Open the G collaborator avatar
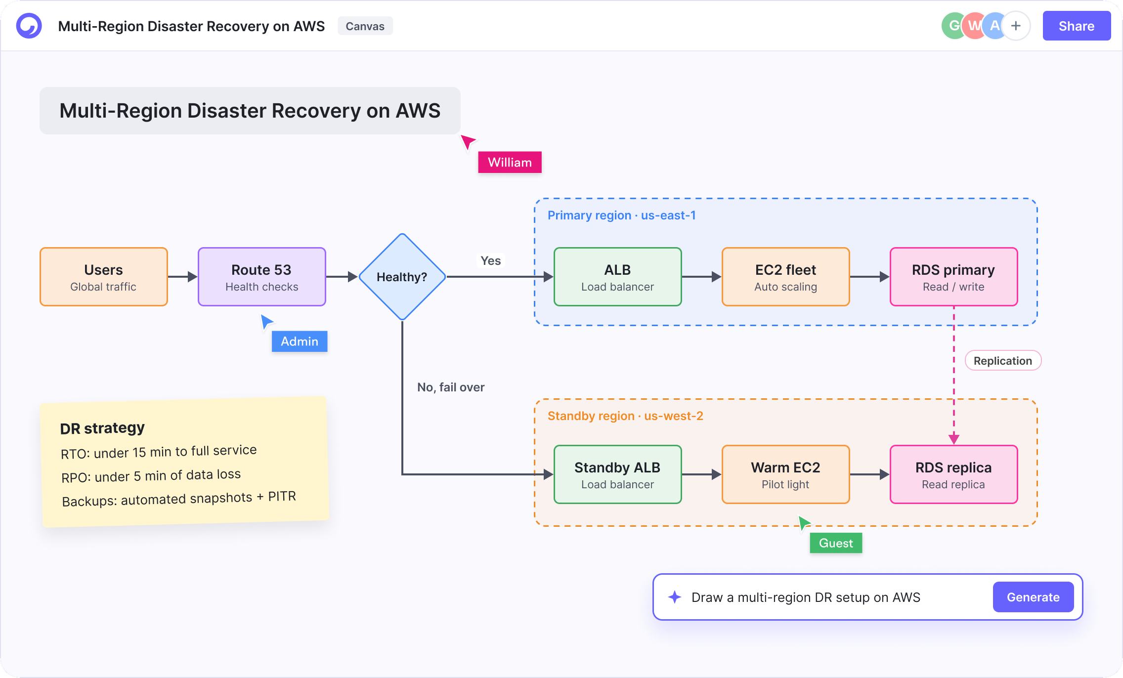 pos(953,26)
